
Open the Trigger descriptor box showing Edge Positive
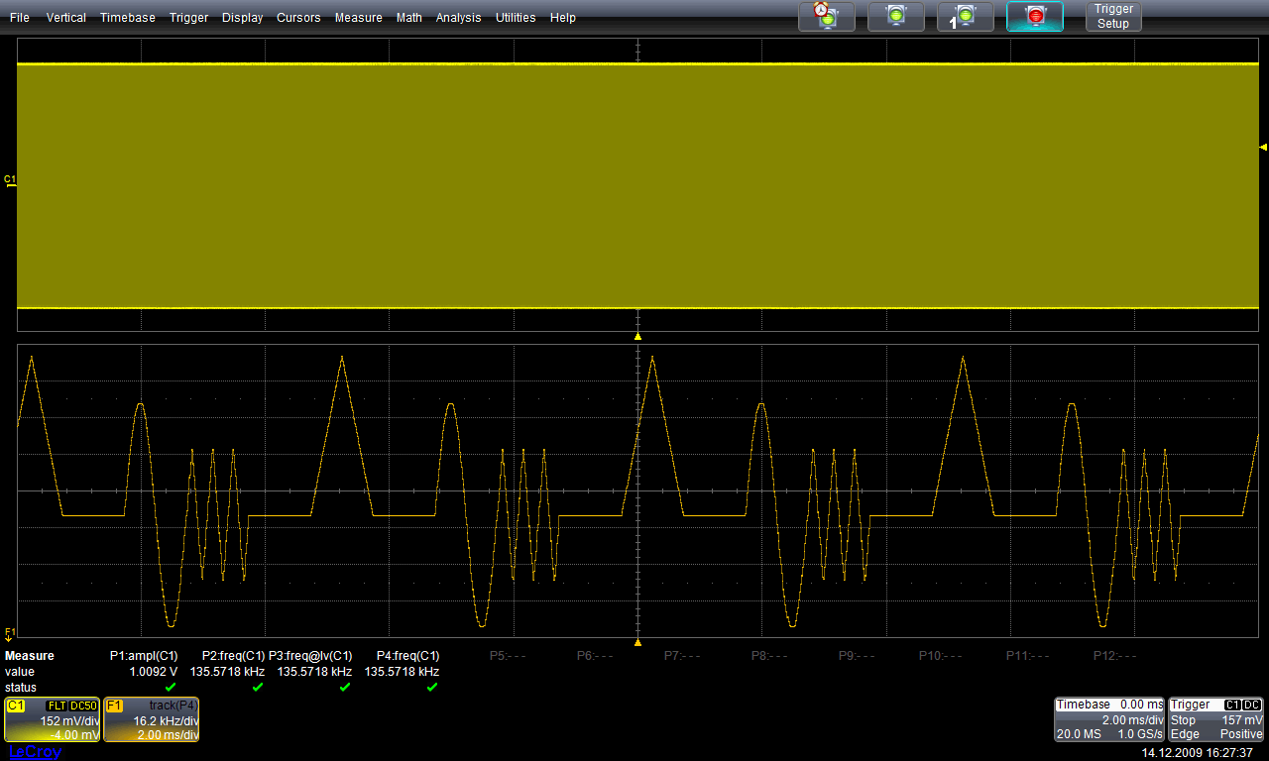(1216, 719)
